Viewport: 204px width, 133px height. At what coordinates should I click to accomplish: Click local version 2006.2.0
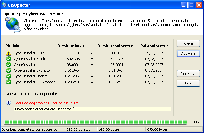tap(72, 53)
